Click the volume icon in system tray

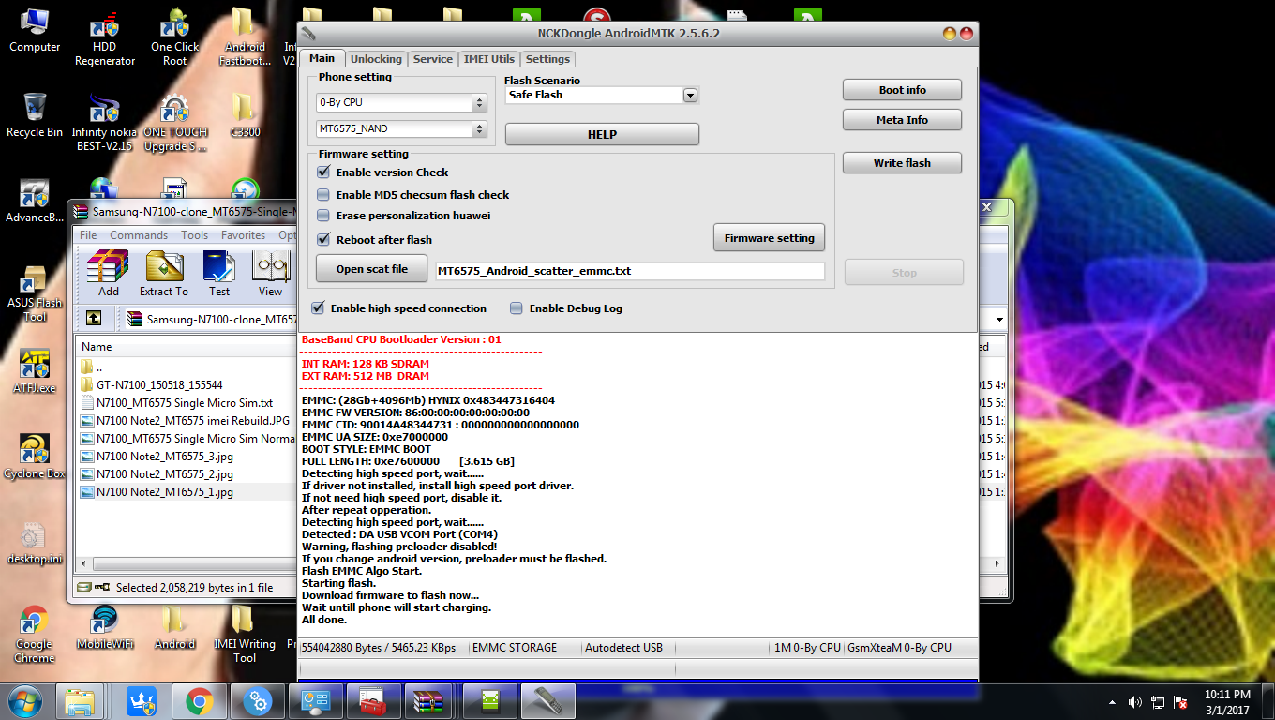pos(1135,701)
